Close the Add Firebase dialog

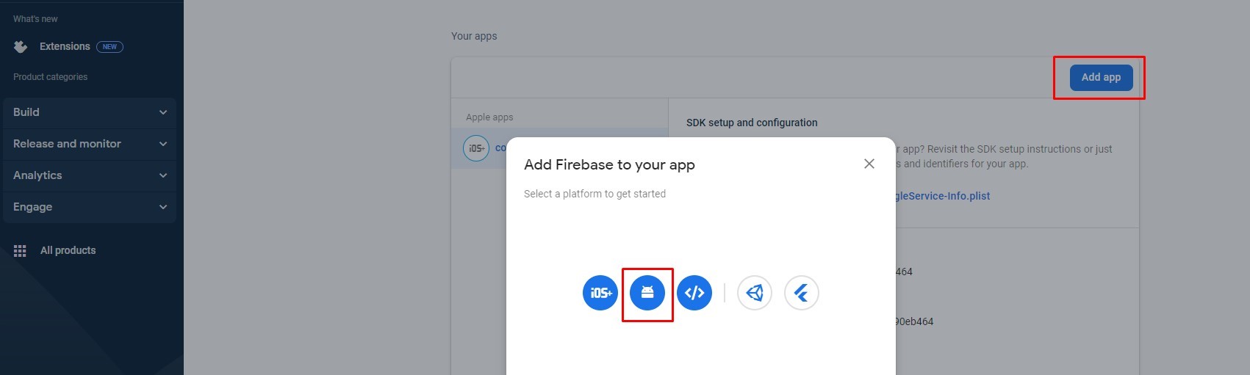tap(869, 164)
